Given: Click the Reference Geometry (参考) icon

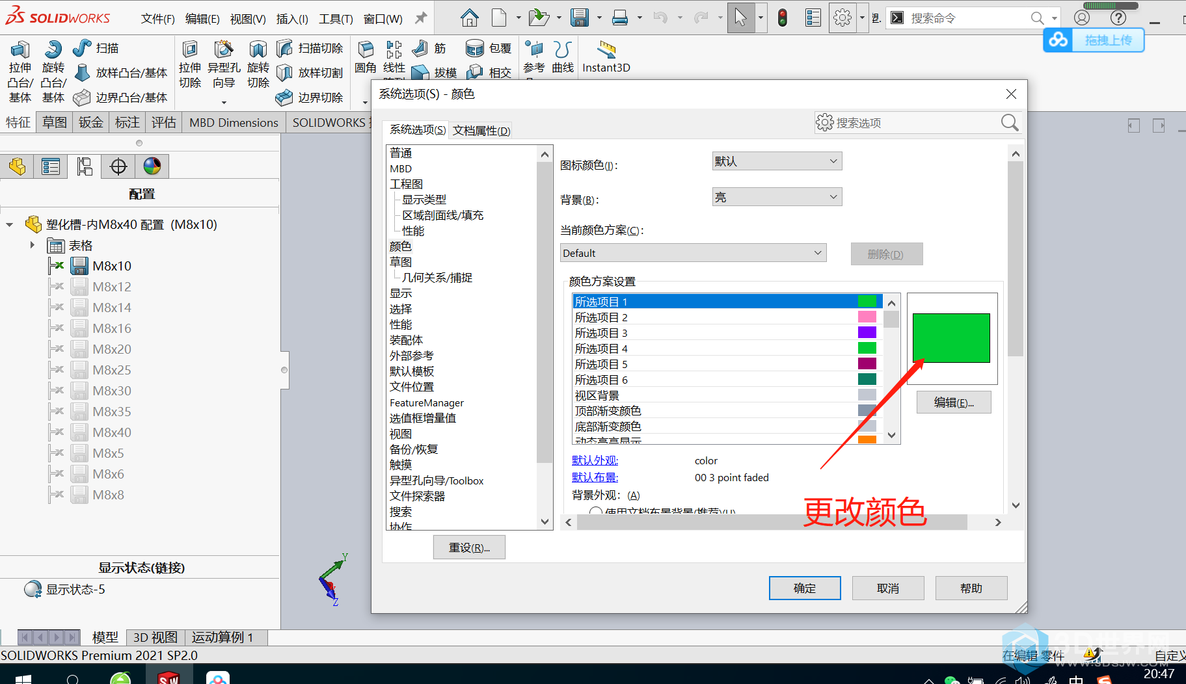Looking at the screenshot, I should [534, 49].
